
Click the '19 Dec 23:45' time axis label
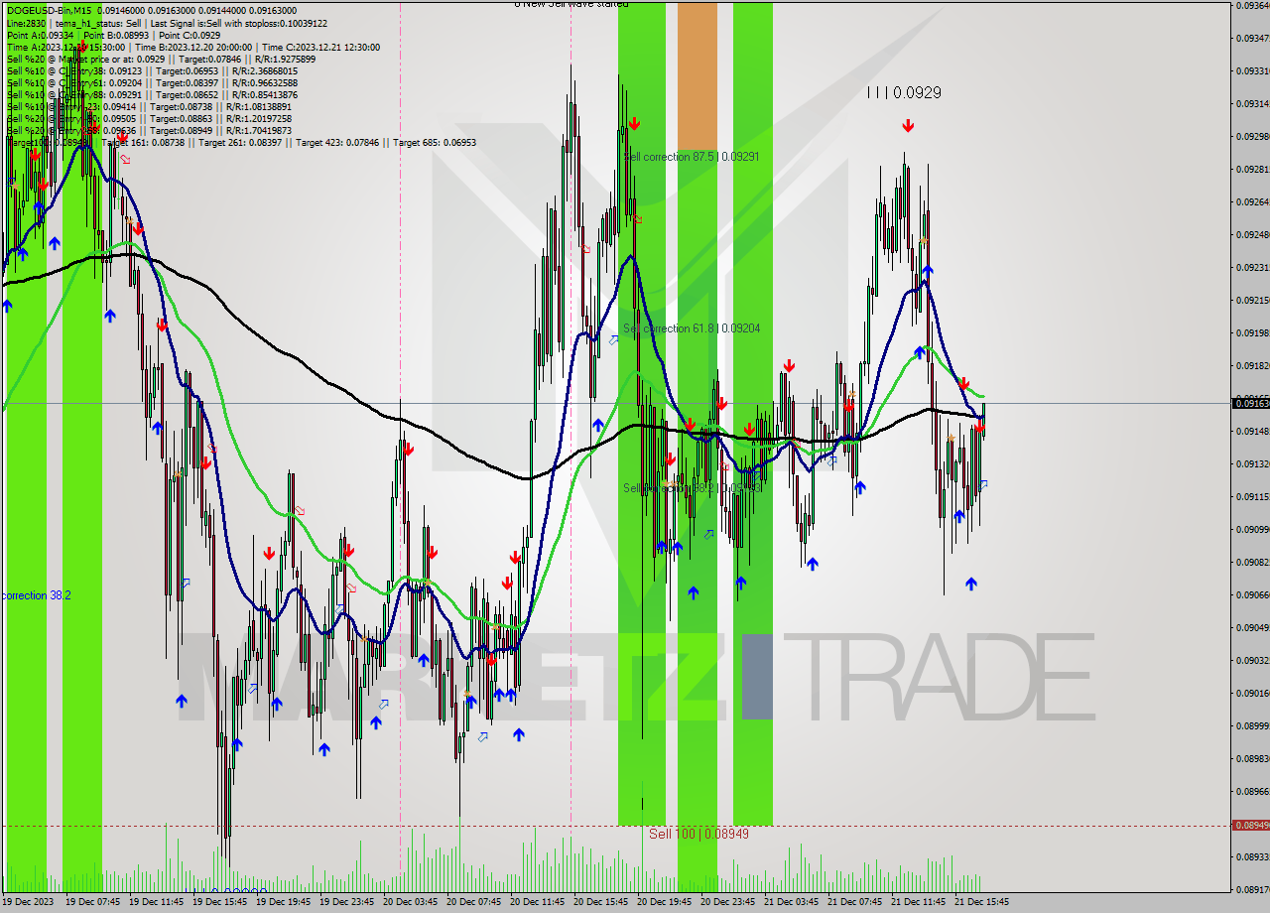(346, 902)
